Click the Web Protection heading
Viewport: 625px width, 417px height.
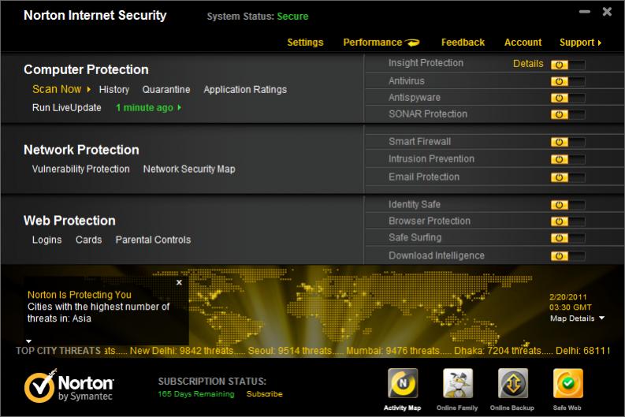69,221
